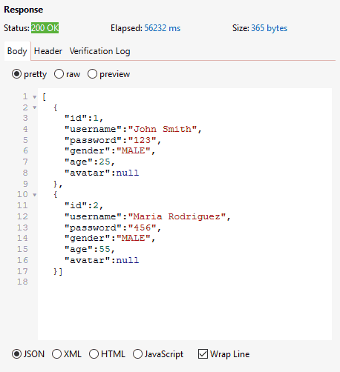
Task: Click the "John Smith" username value
Action: [x=163, y=129]
